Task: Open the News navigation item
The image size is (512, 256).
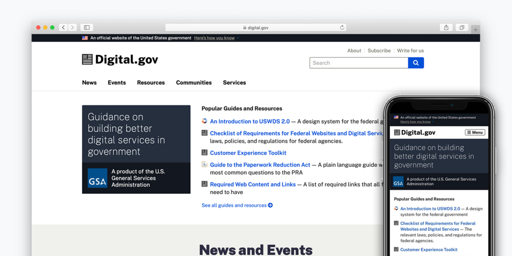Action: 89,82
